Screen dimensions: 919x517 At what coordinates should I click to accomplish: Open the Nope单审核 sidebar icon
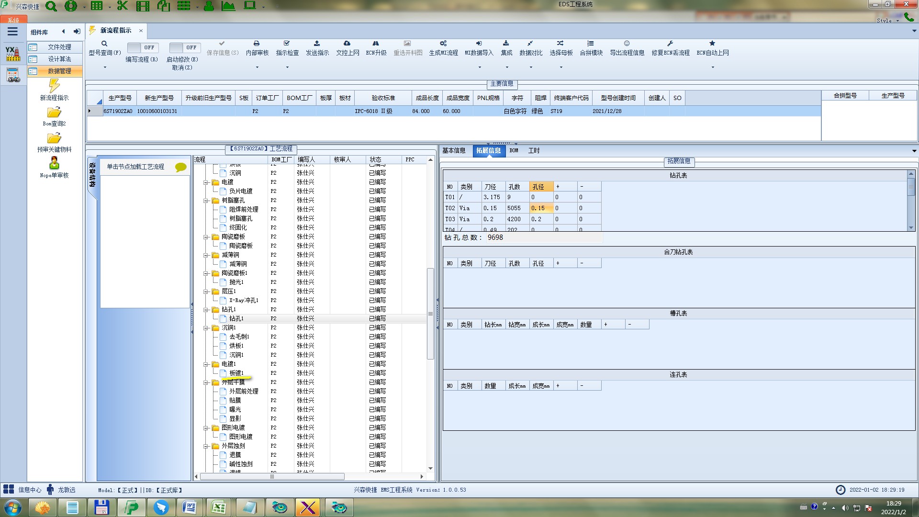coord(54,164)
